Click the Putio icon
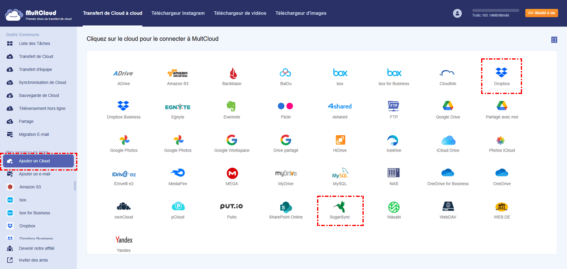The height and width of the screenshot is (269, 567). click(x=232, y=207)
